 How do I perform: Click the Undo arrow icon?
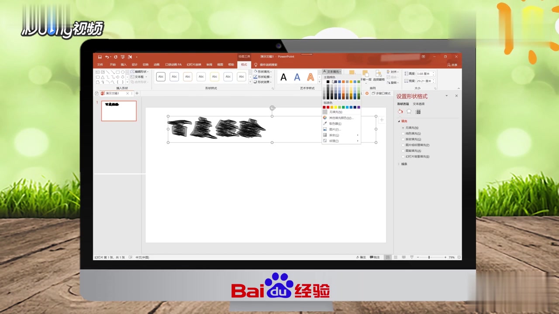point(107,57)
